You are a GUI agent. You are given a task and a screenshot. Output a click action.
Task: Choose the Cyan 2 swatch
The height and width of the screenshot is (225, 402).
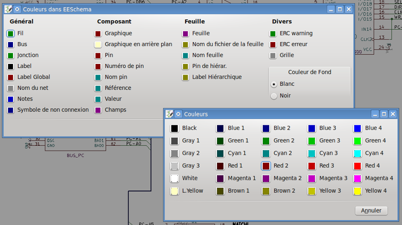[266, 153]
